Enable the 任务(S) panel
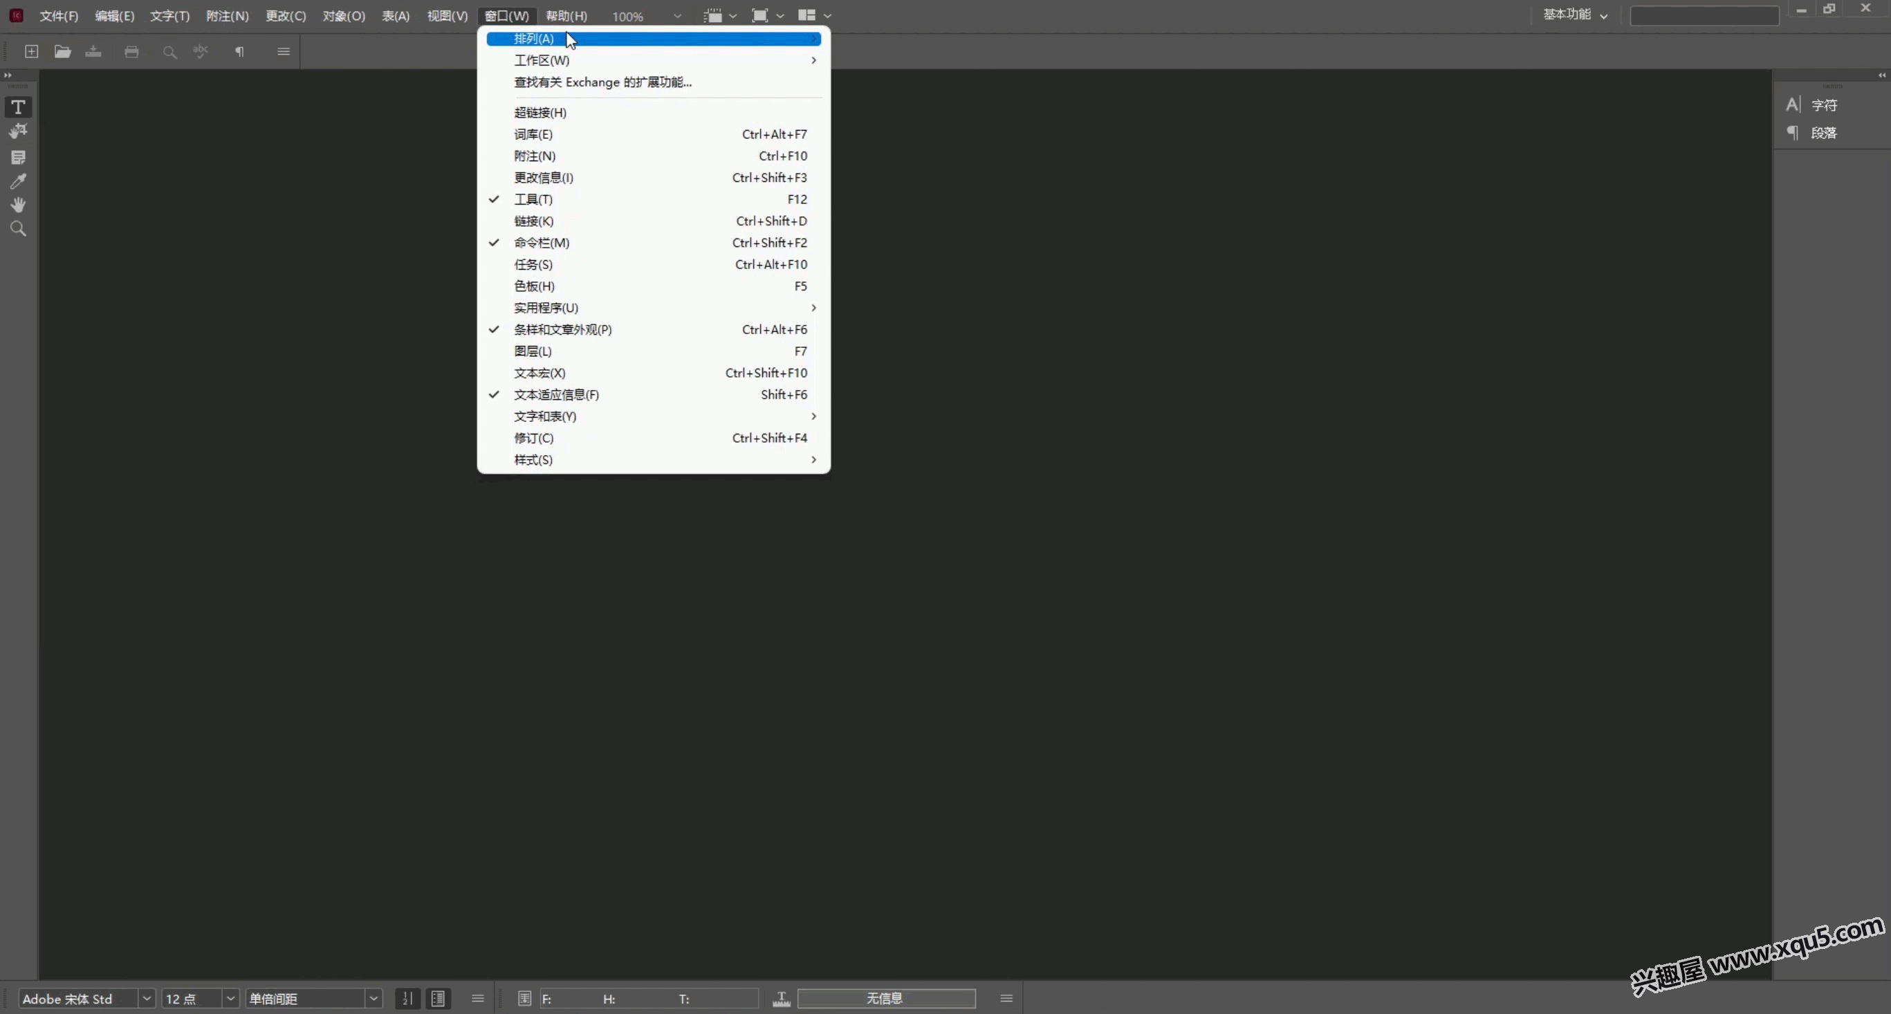The width and height of the screenshot is (1891, 1014). (654, 264)
